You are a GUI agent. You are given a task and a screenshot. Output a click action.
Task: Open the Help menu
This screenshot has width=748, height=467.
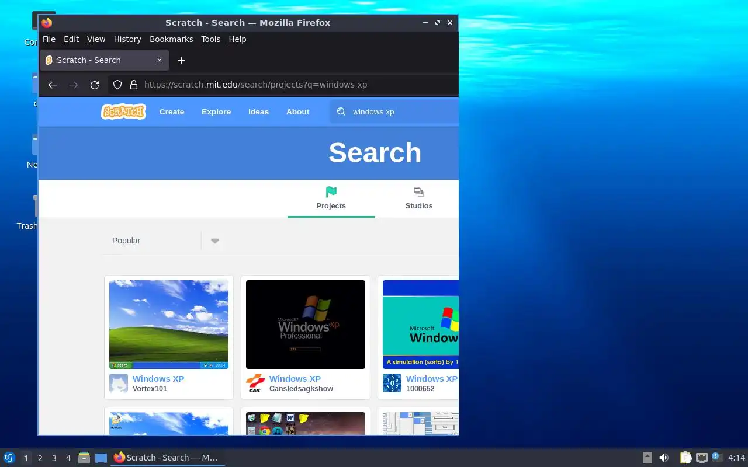coord(237,39)
